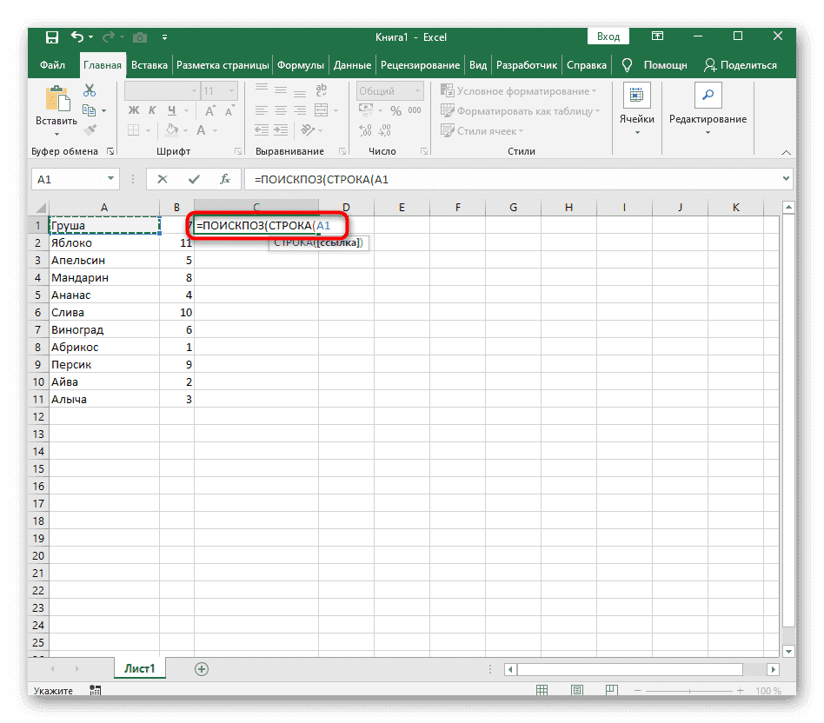Switch to the Вставка ribbon tab
The width and height of the screenshot is (824, 723).
(150, 65)
